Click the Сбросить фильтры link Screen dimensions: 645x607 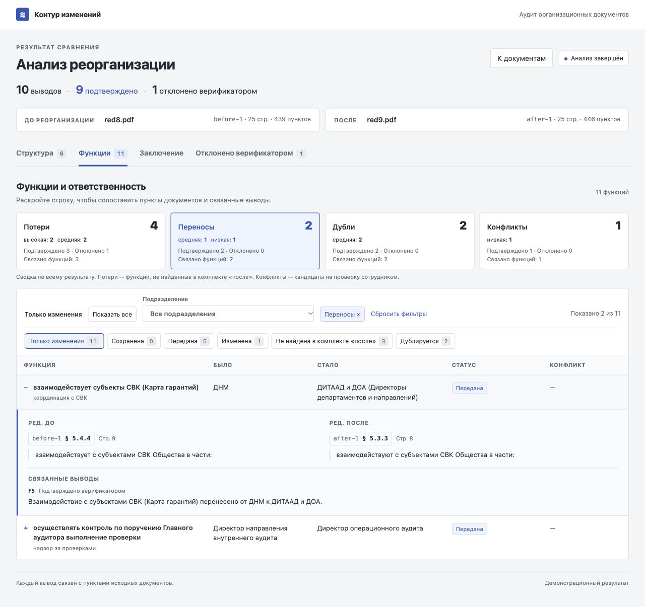coord(399,314)
